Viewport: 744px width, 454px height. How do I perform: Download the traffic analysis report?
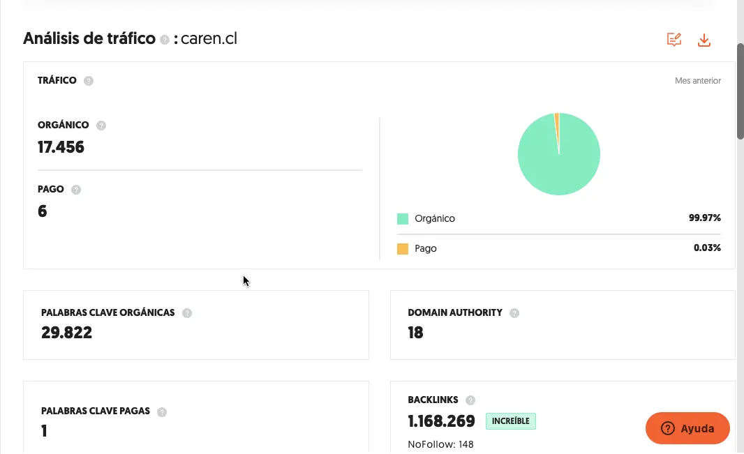tap(704, 40)
